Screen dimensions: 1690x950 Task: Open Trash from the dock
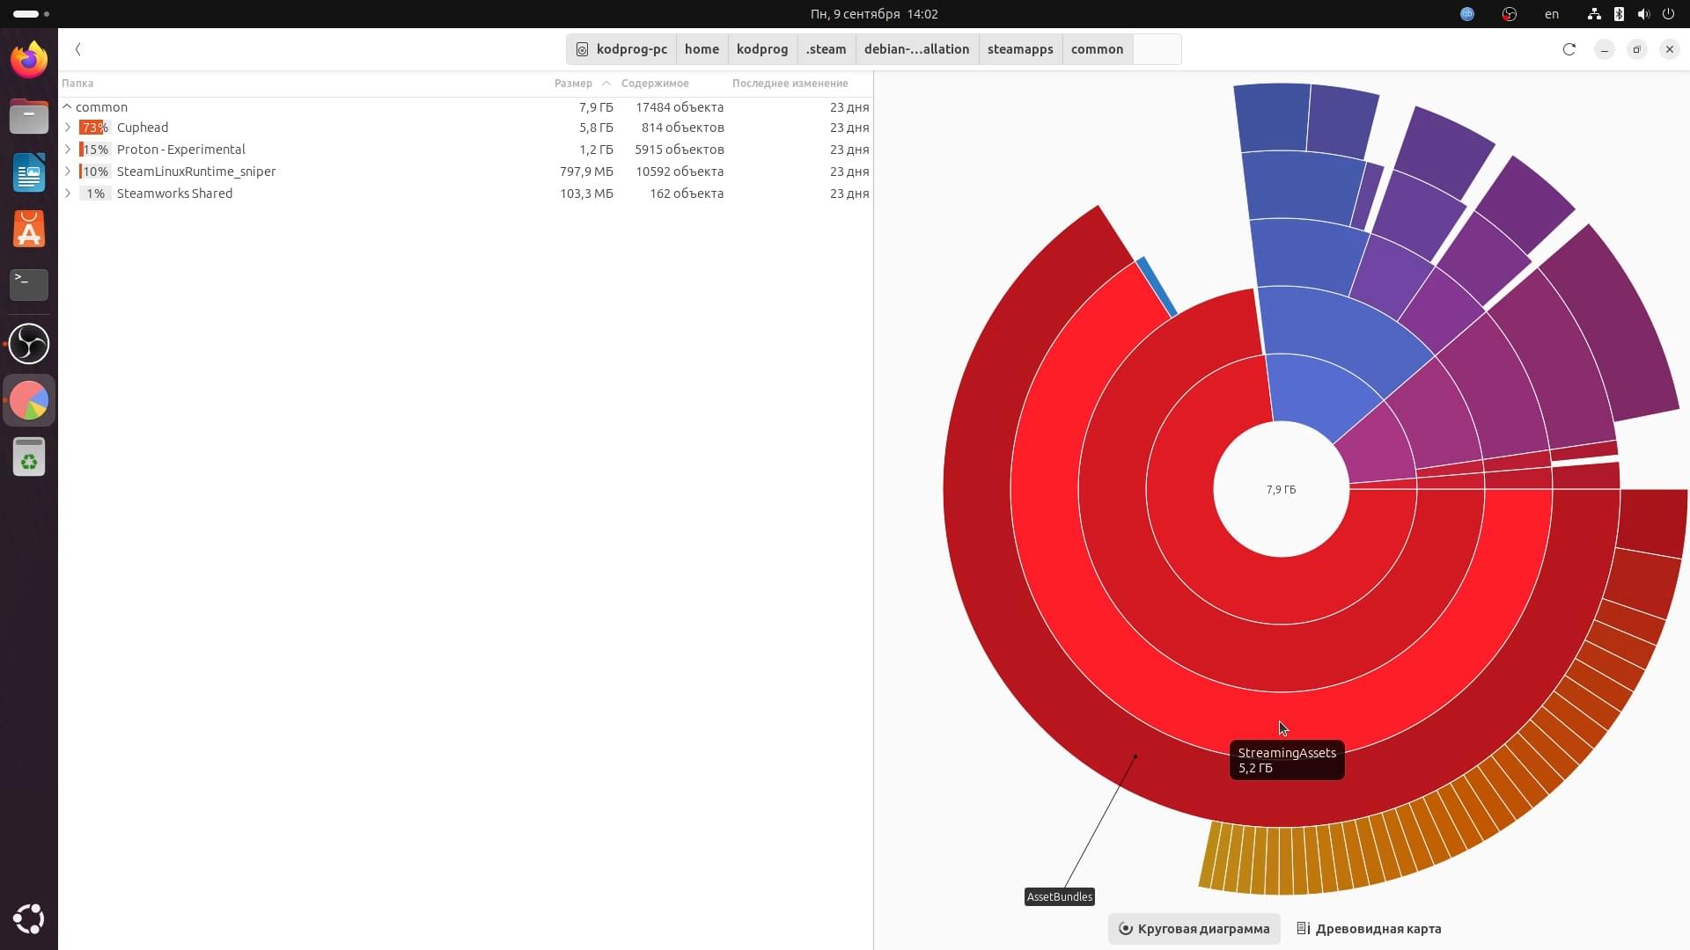pos(29,457)
